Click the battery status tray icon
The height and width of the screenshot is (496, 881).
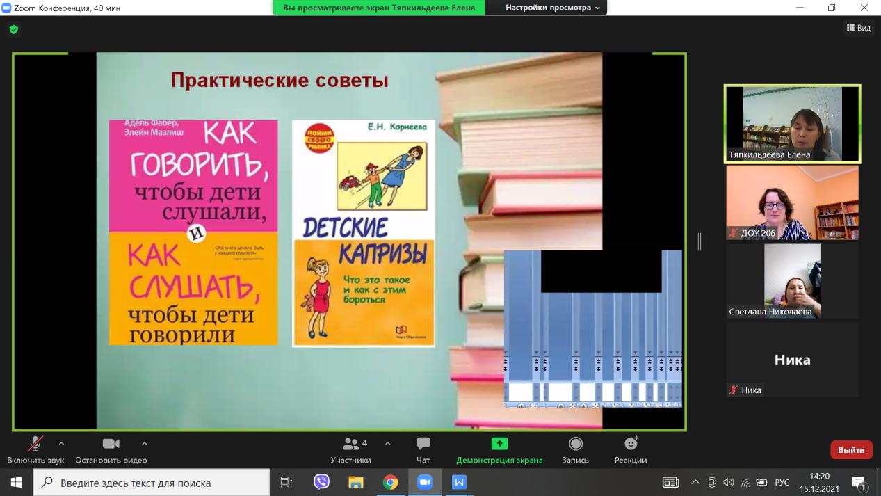[762, 482]
